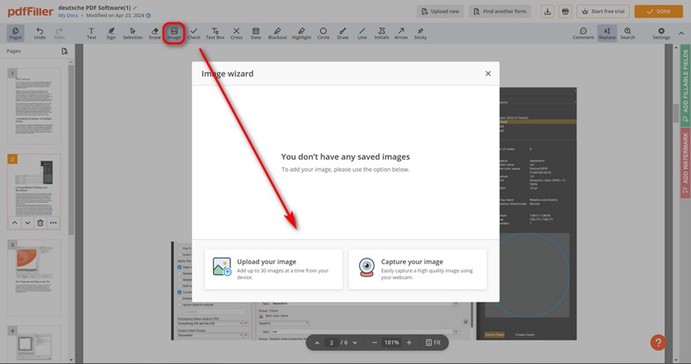The height and width of the screenshot is (364, 691).
Task: Expand the three-dots menu under page 2
Action: pyautogui.click(x=53, y=223)
